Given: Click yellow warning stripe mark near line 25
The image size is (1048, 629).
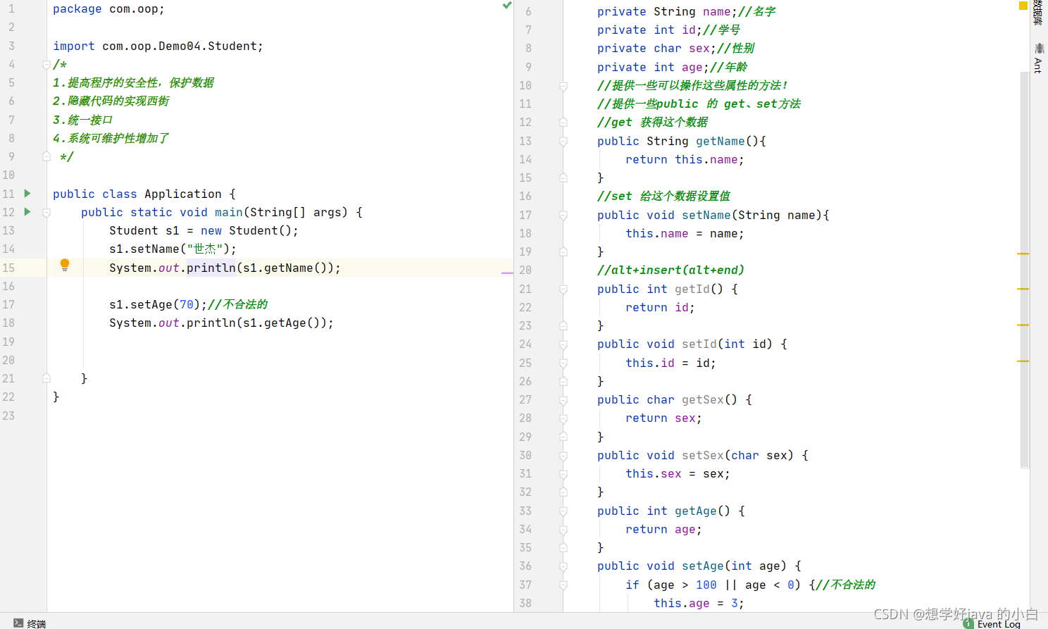Looking at the screenshot, I should point(1023,361).
